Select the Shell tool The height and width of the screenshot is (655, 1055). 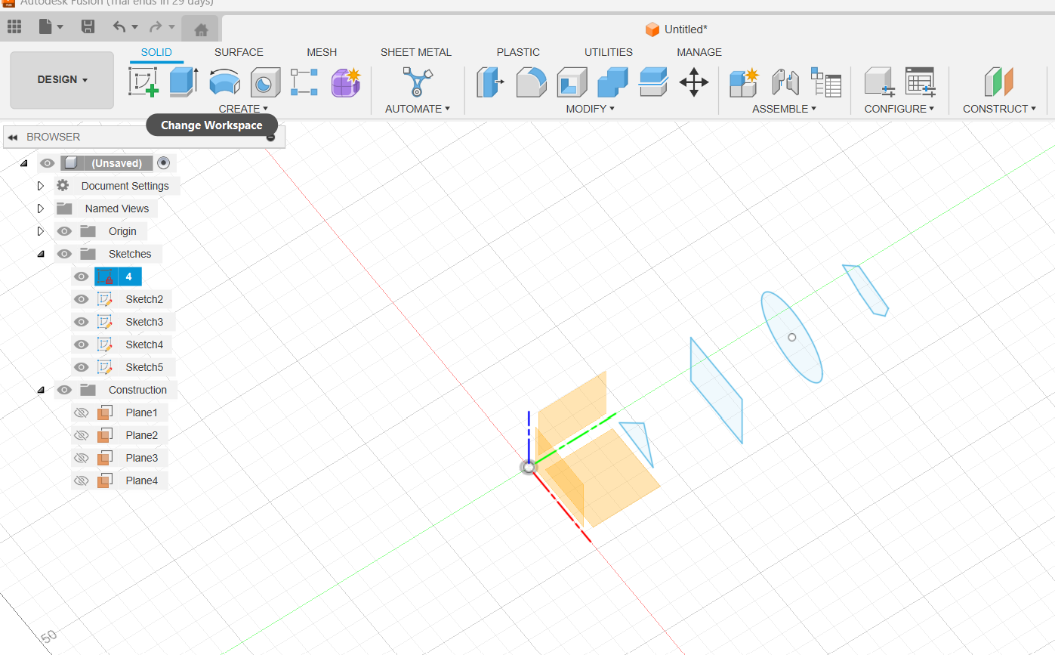tap(572, 82)
